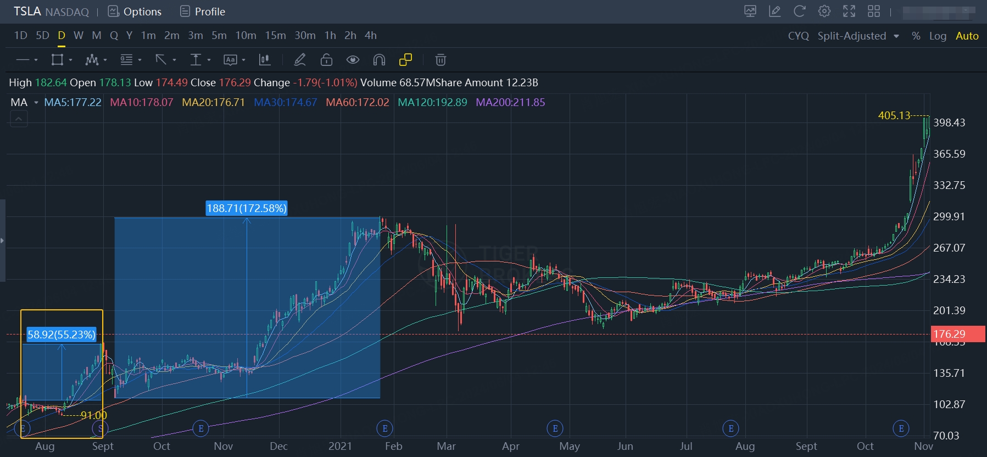Select the rectangle shape tool
This screenshot has width=987, height=457.
(57, 60)
